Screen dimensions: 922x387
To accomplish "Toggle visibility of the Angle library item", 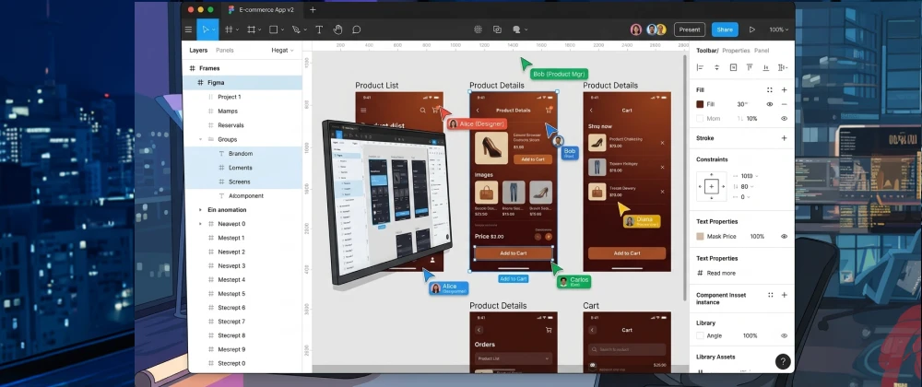I will [784, 336].
